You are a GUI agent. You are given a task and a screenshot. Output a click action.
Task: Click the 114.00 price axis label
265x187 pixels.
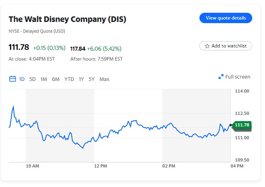click(x=241, y=91)
